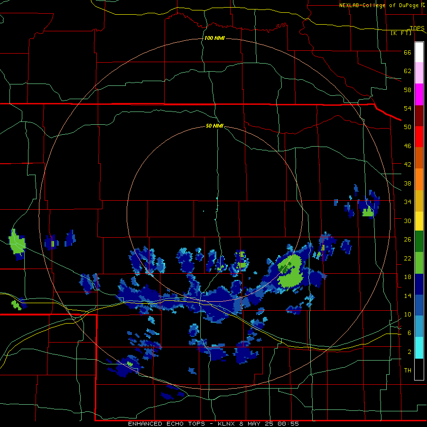Viewport: 427px width, 427px height.
Task: Click the 14 legend value
Action: [x=408, y=296]
